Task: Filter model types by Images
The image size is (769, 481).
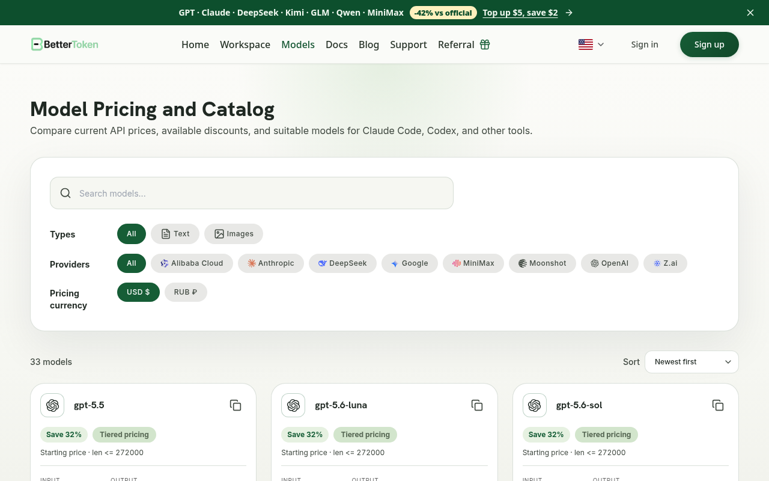Action: pyautogui.click(x=234, y=234)
